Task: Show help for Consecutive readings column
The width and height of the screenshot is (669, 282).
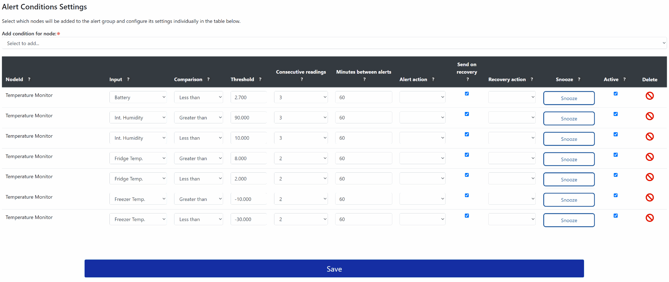Action: (x=302, y=79)
